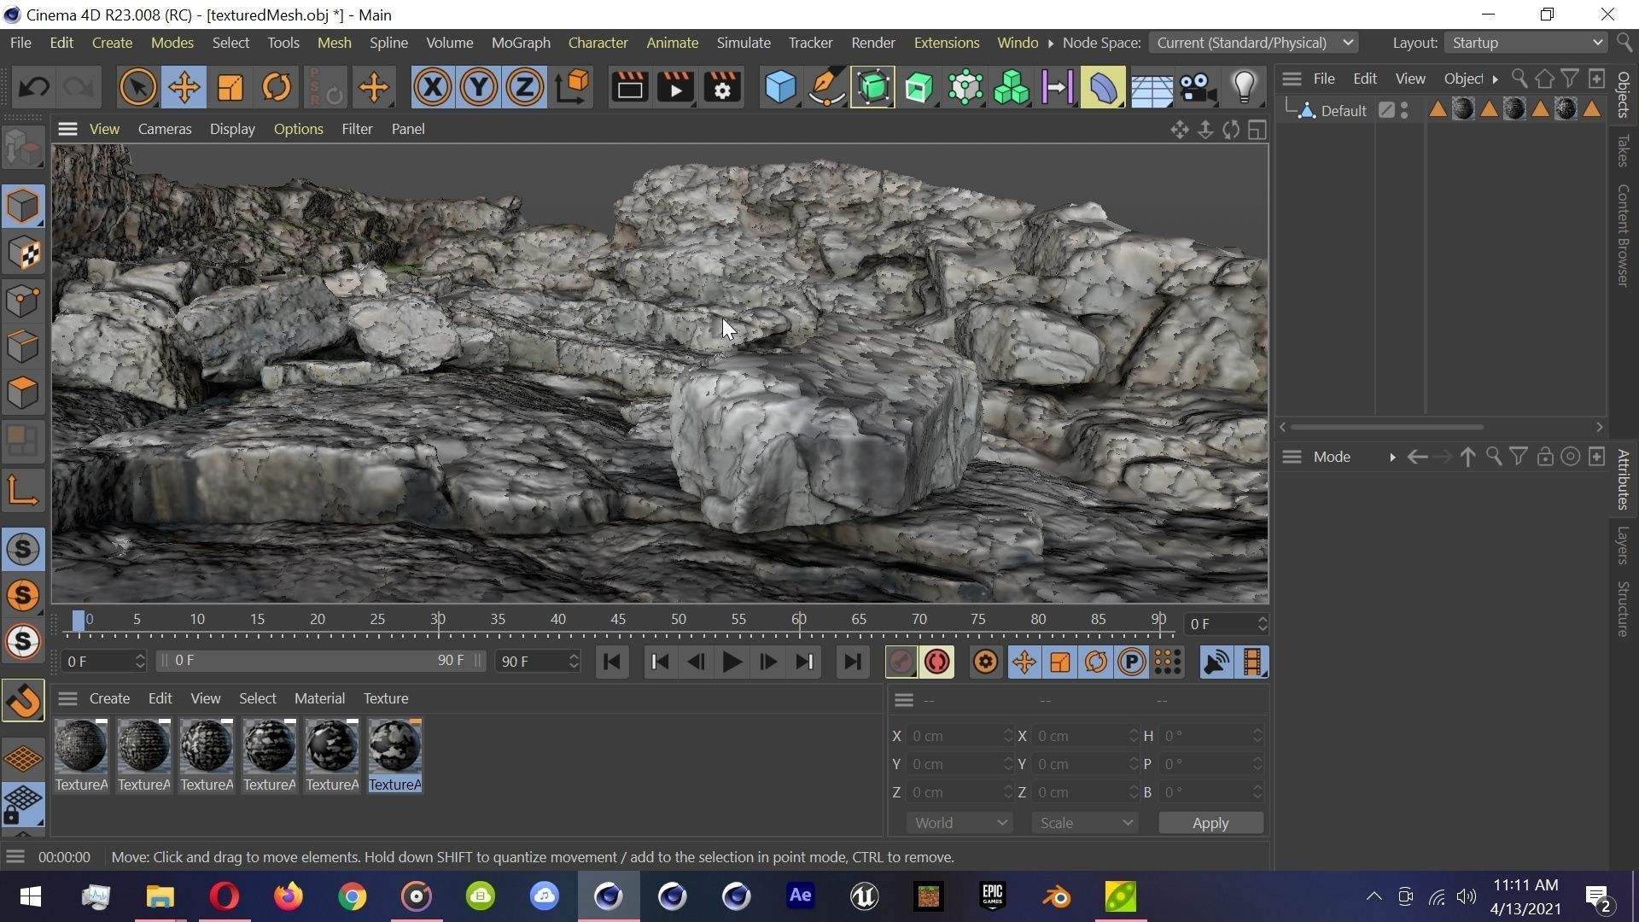
Task: Enable Axis mode L icon
Action: (x=23, y=491)
